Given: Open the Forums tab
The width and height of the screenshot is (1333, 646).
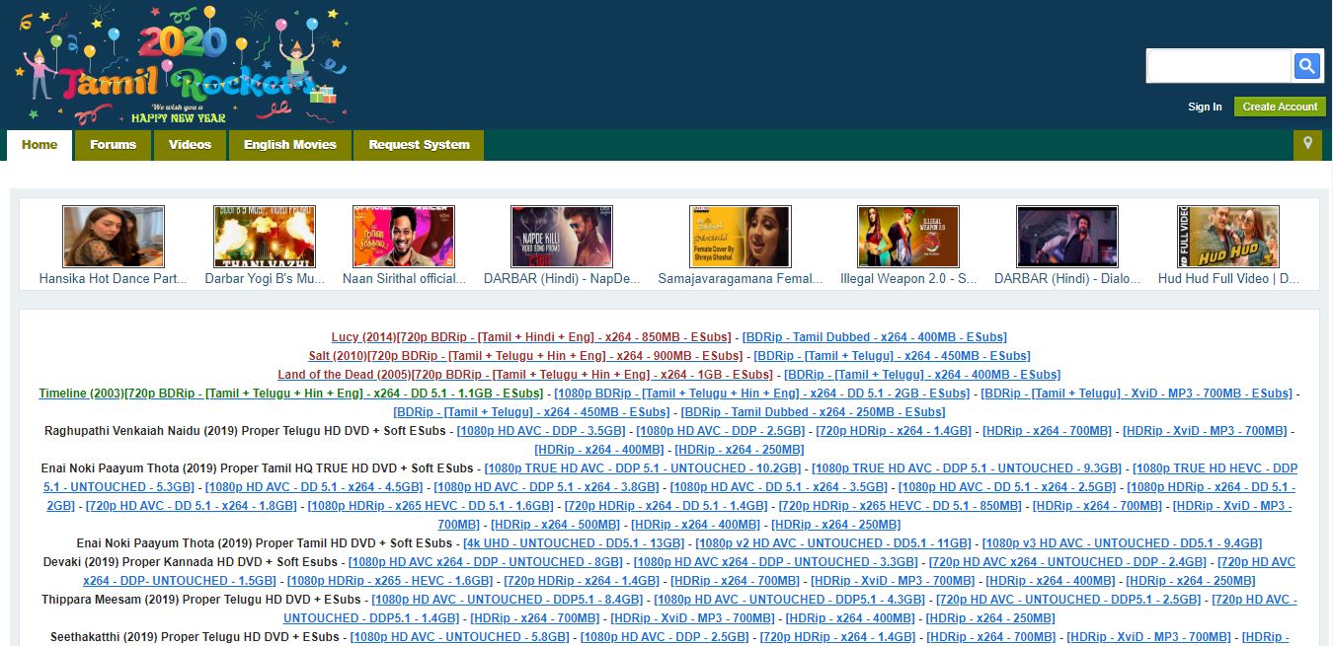Looking at the screenshot, I should (113, 144).
